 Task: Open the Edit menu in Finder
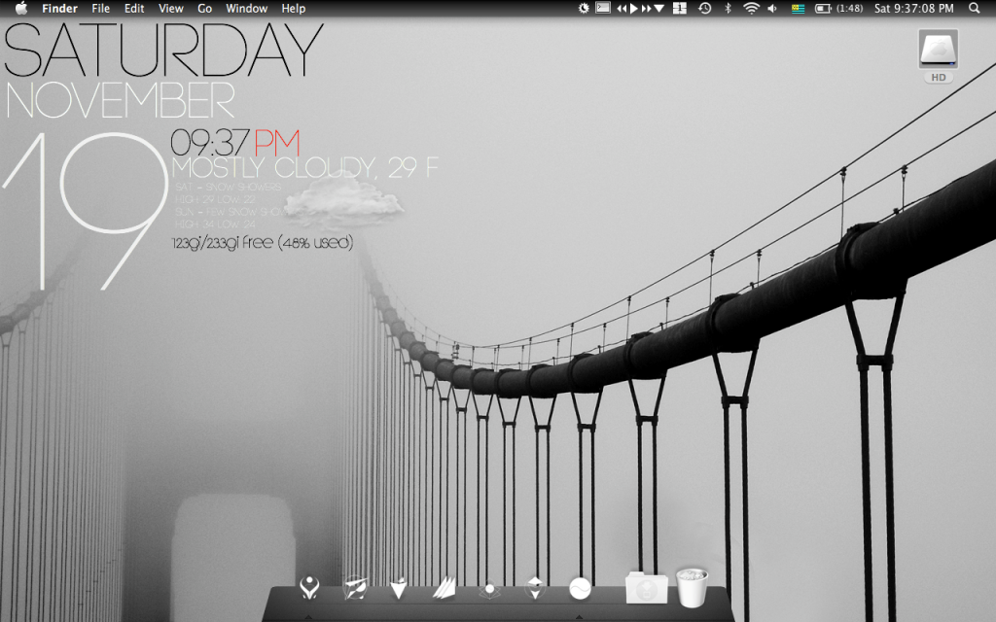pyautogui.click(x=134, y=9)
